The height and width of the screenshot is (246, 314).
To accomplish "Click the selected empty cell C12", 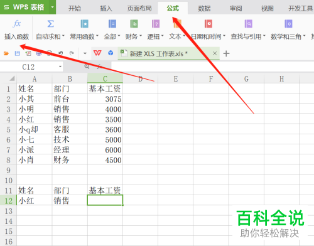I will point(105,200).
